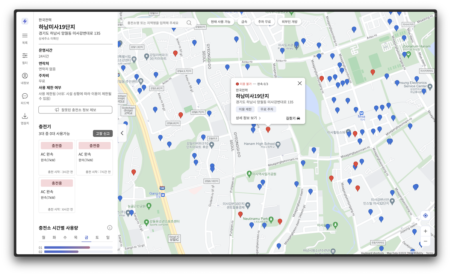This screenshot has width=451, height=275.
Task: Toggle the 외부인 개방 filter chip
Action: point(289,22)
